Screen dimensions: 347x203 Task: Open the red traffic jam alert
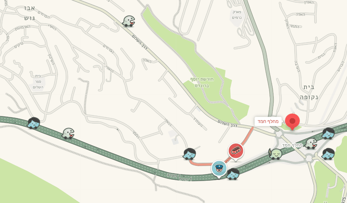pos(236,152)
